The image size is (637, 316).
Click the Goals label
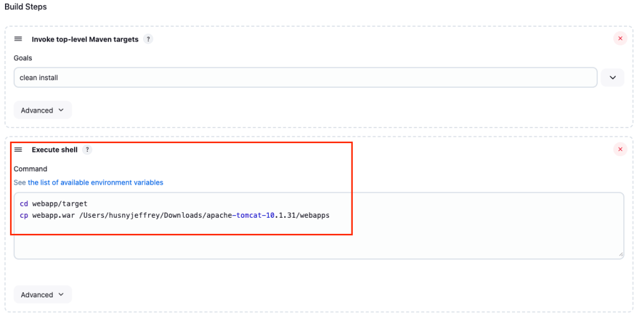23,58
